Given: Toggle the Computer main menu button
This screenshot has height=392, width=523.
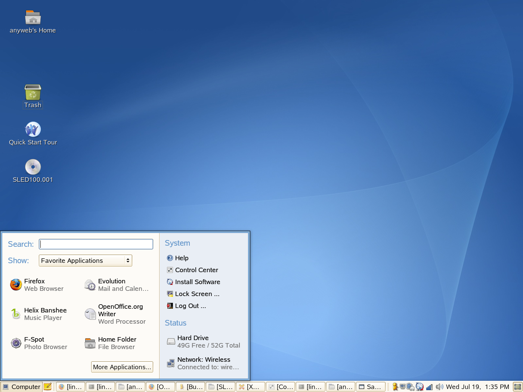Looking at the screenshot, I should [x=21, y=387].
